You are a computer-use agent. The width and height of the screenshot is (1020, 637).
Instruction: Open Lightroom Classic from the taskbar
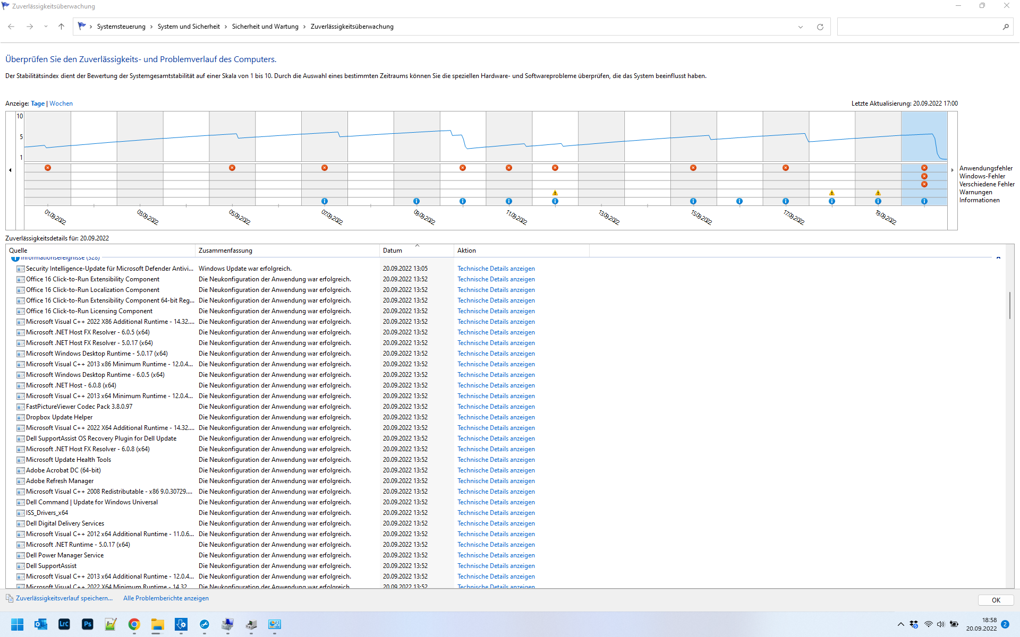pyautogui.click(x=64, y=624)
